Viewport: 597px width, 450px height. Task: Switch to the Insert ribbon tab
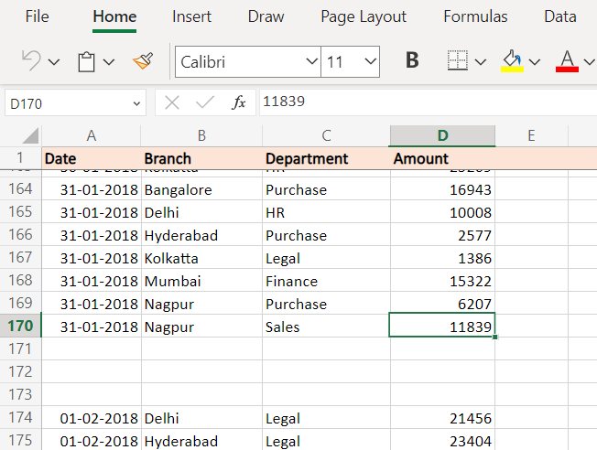(x=192, y=16)
